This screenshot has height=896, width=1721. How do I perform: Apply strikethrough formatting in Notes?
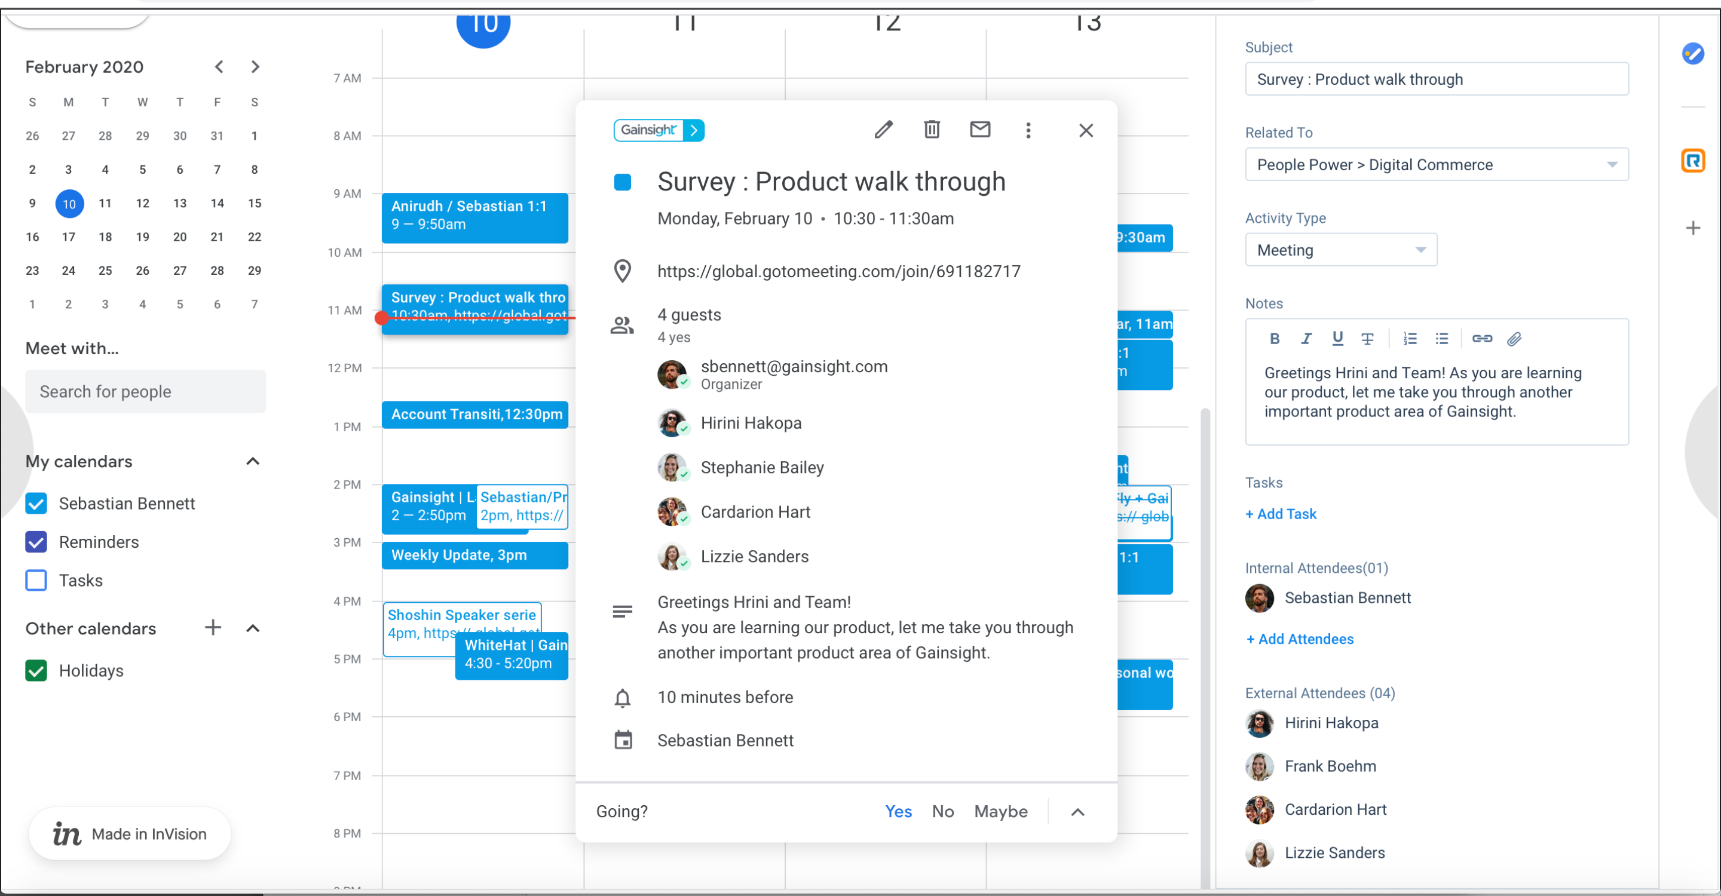tap(1367, 339)
